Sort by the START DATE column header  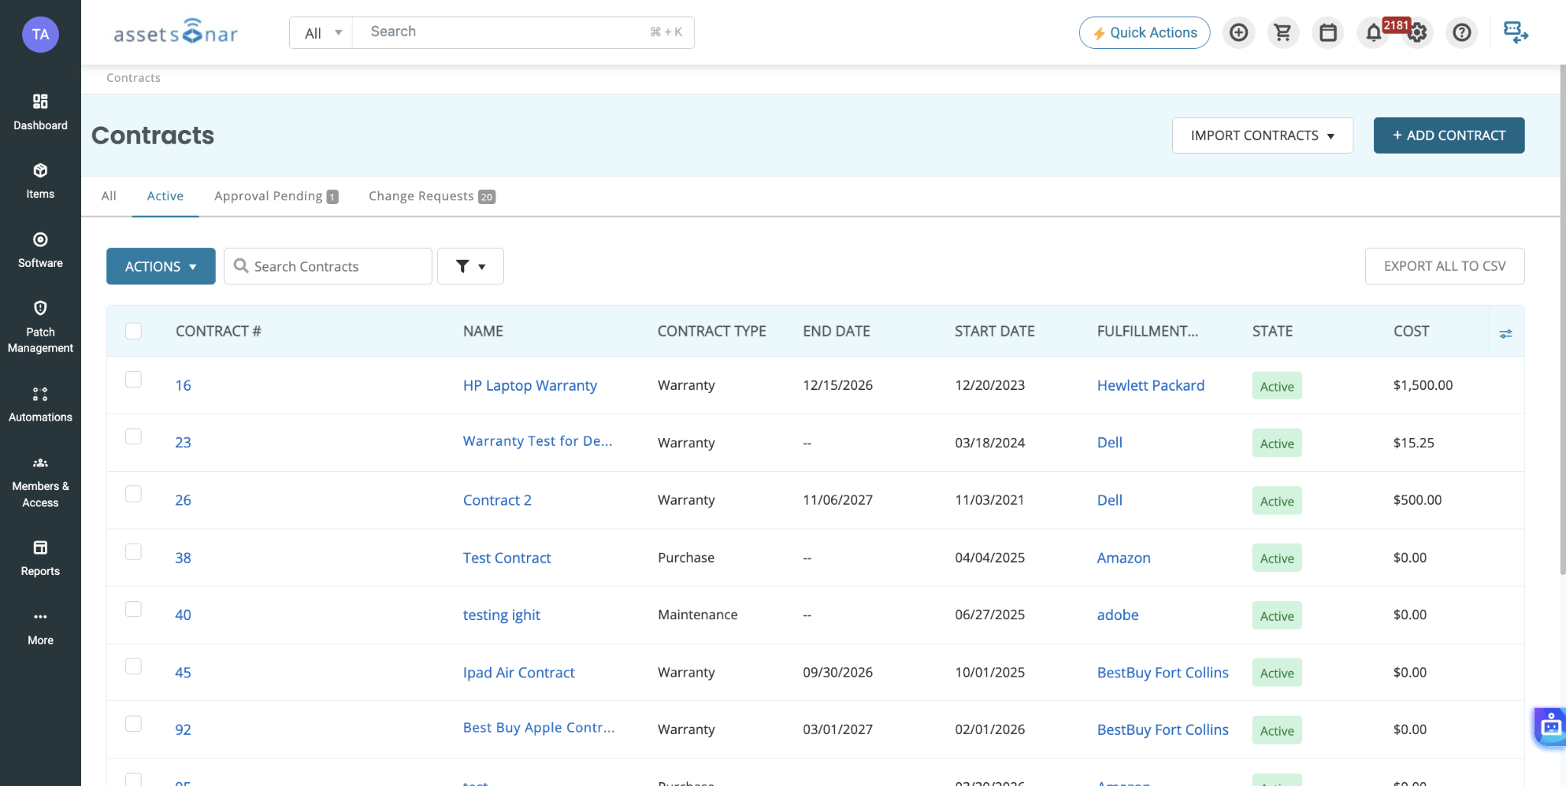pos(994,331)
